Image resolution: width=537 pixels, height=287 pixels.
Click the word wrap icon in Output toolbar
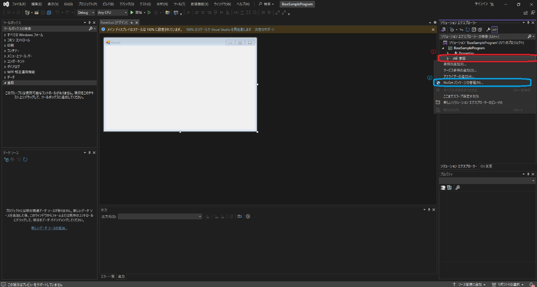click(239, 216)
